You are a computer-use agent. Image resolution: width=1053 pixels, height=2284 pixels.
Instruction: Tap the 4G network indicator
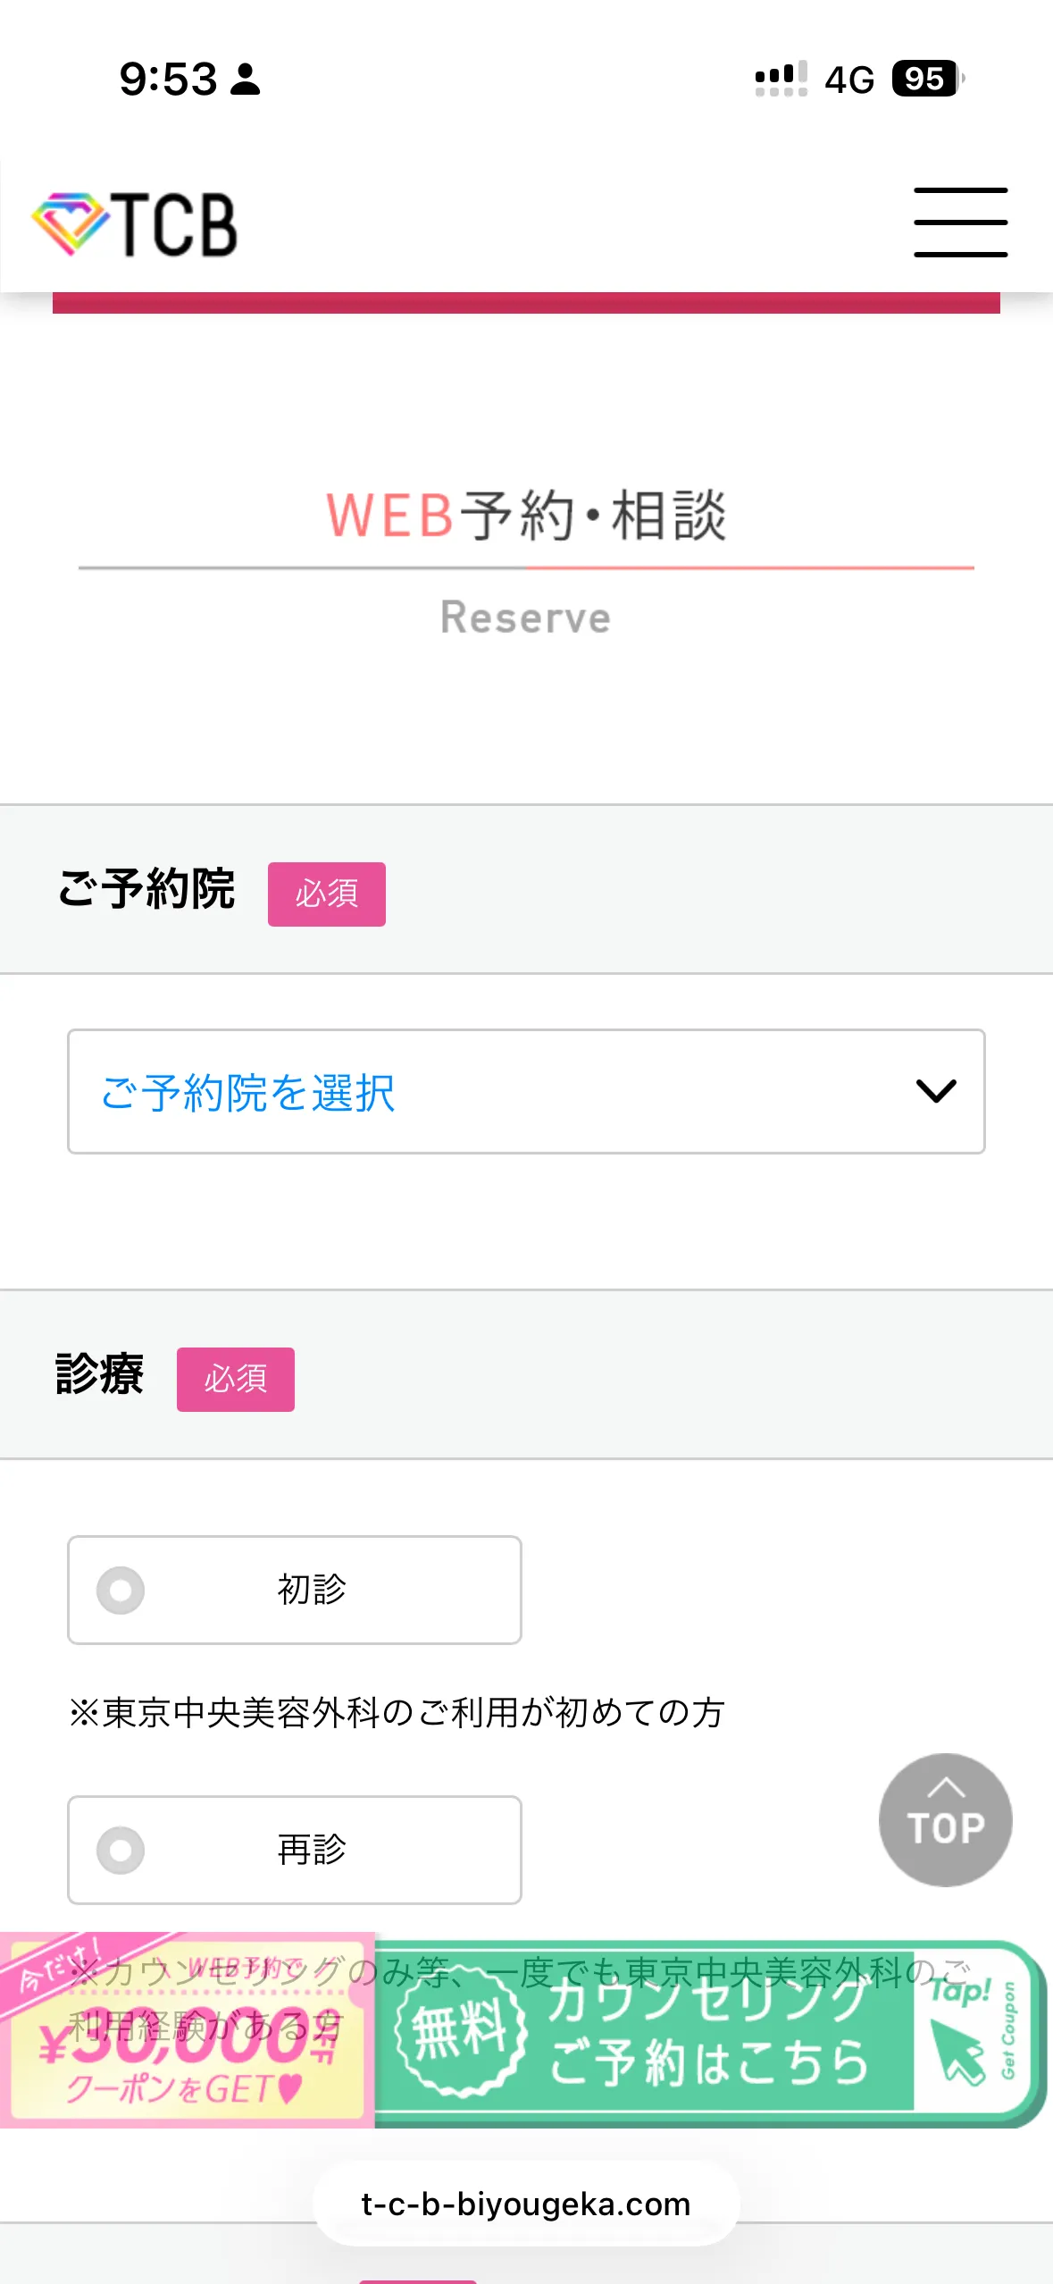pos(849,80)
